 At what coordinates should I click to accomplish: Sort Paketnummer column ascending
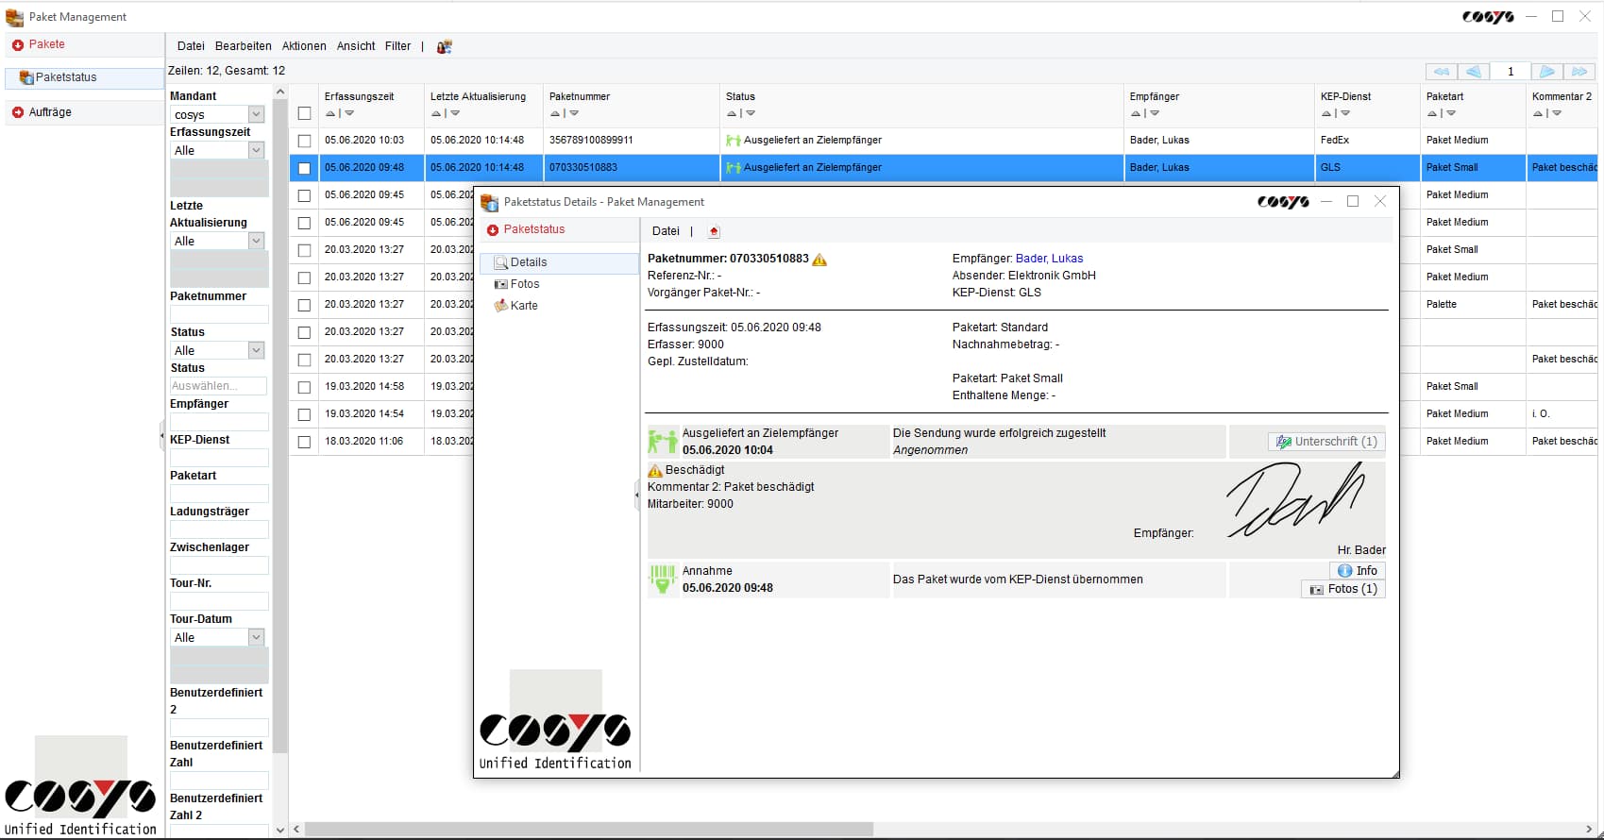tap(555, 113)
